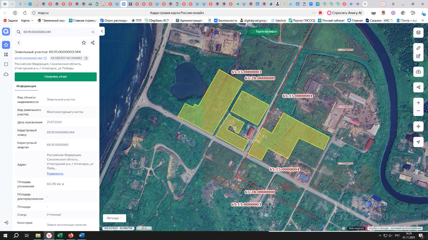Expand the "Легенда" legend panel
This screenshot has width=428, height=240.
pyautogui.click(x=114, y=218)
